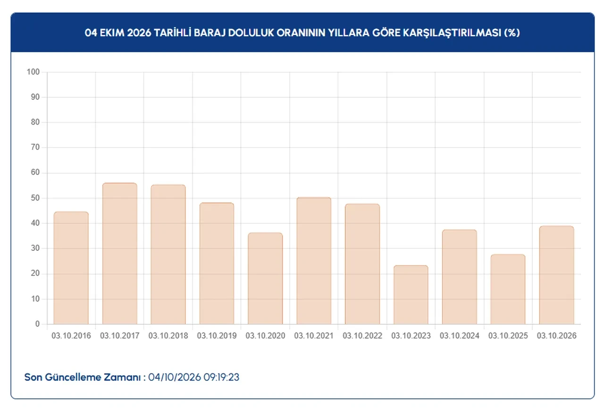Screen dimensions: 604x413
Task: Click the y-axis value 40
Action: pos(35,223)
